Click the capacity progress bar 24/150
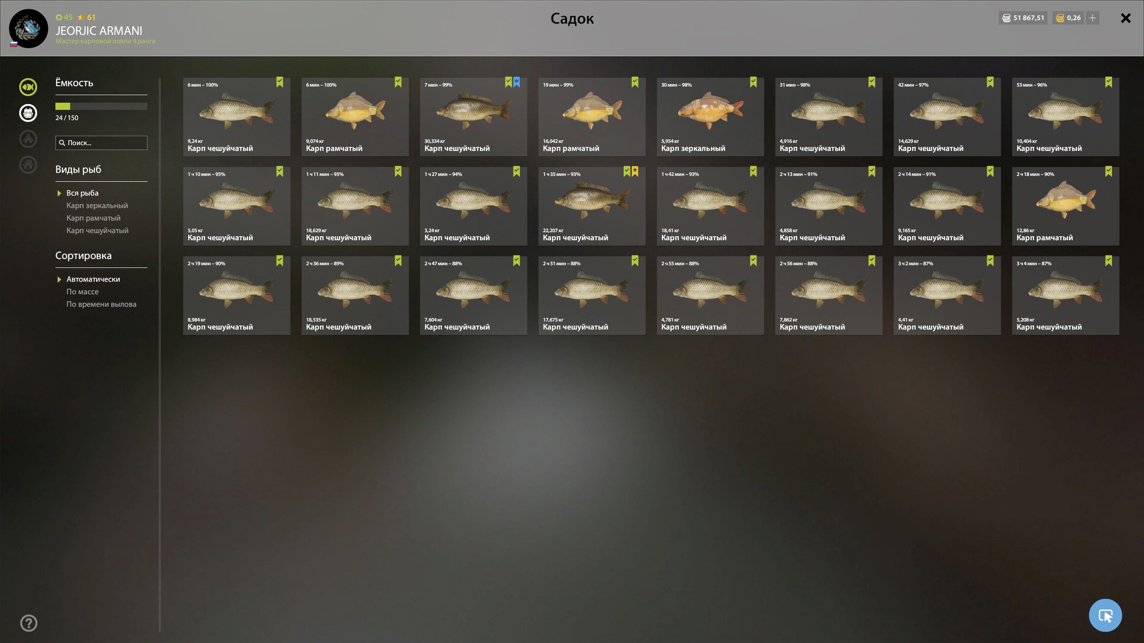The height and width of the screenshot is (643, 1144). point(101,106)
